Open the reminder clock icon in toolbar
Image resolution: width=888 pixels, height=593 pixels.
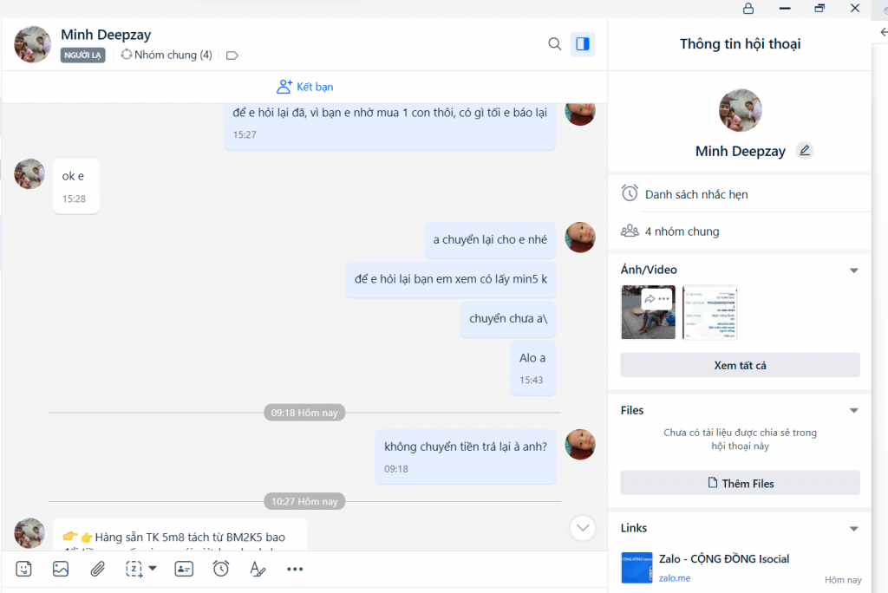(x=221, y=569)
